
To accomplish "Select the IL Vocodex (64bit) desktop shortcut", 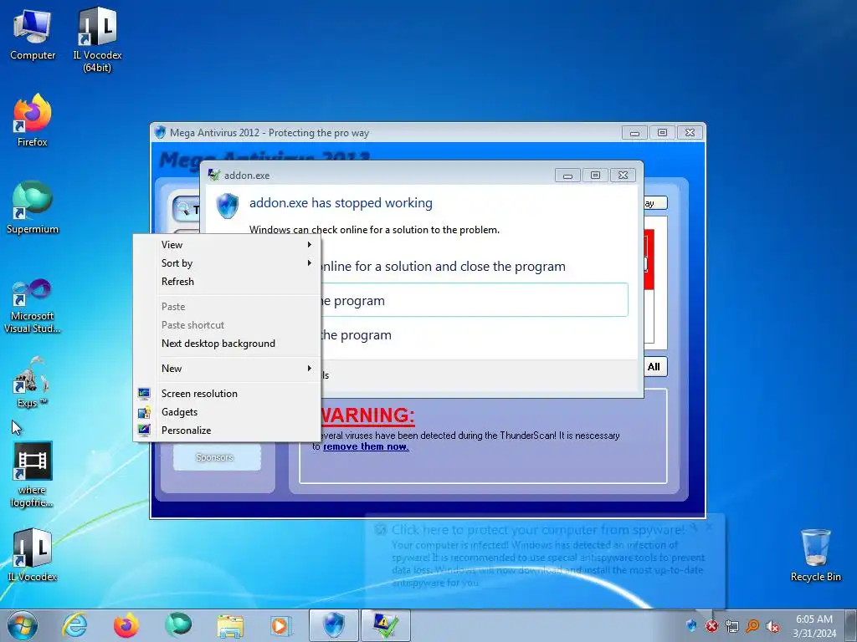I will [97, 39].
